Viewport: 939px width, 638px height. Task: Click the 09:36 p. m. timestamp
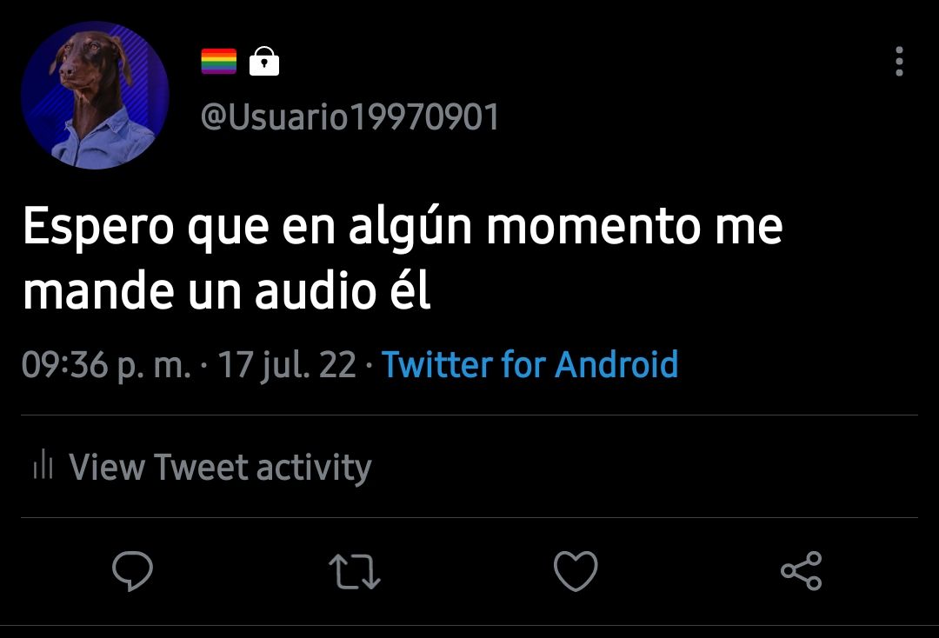107,366
